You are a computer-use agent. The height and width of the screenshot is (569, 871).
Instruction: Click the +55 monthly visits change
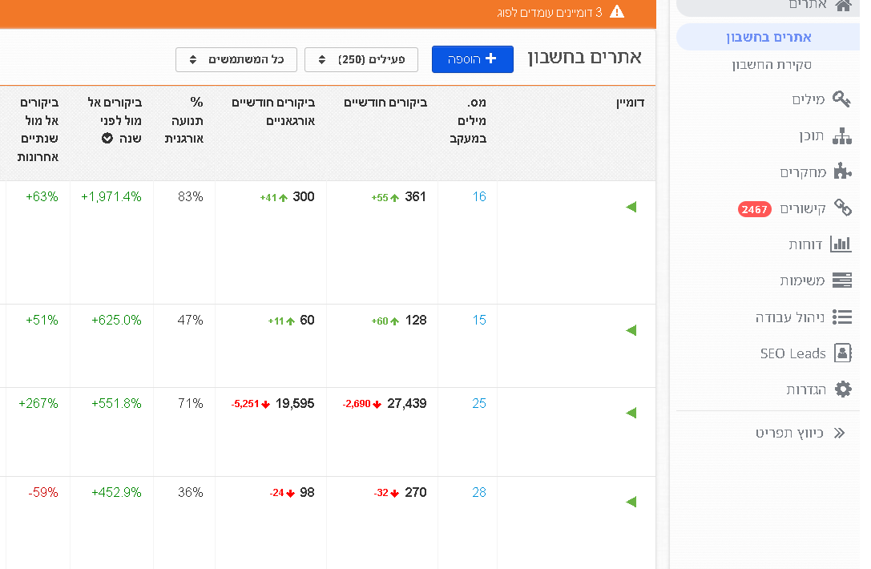(380, 198)
